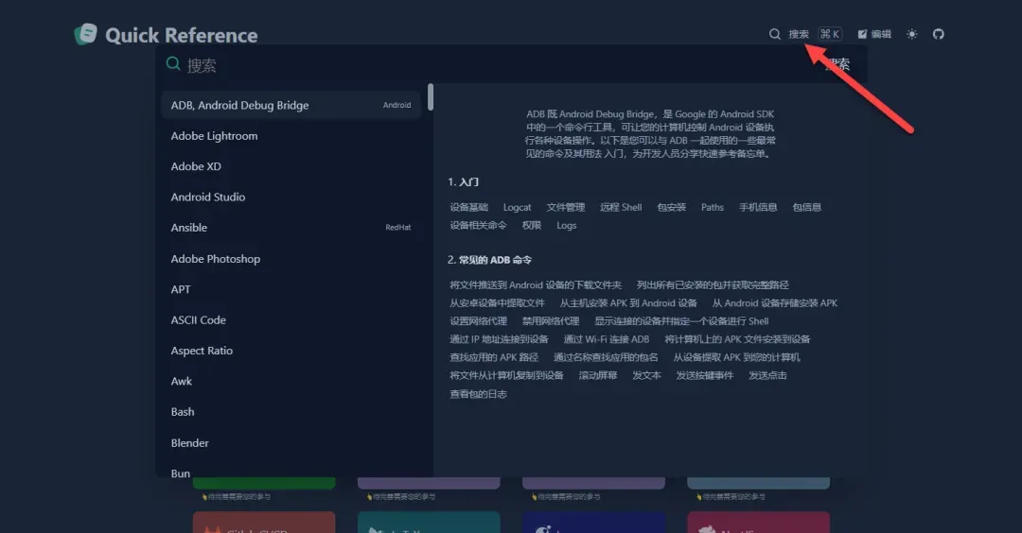Screen dimensions: 1022x533
Task: Click the magnifier icon inside search box
Action: tap(173, 63)
